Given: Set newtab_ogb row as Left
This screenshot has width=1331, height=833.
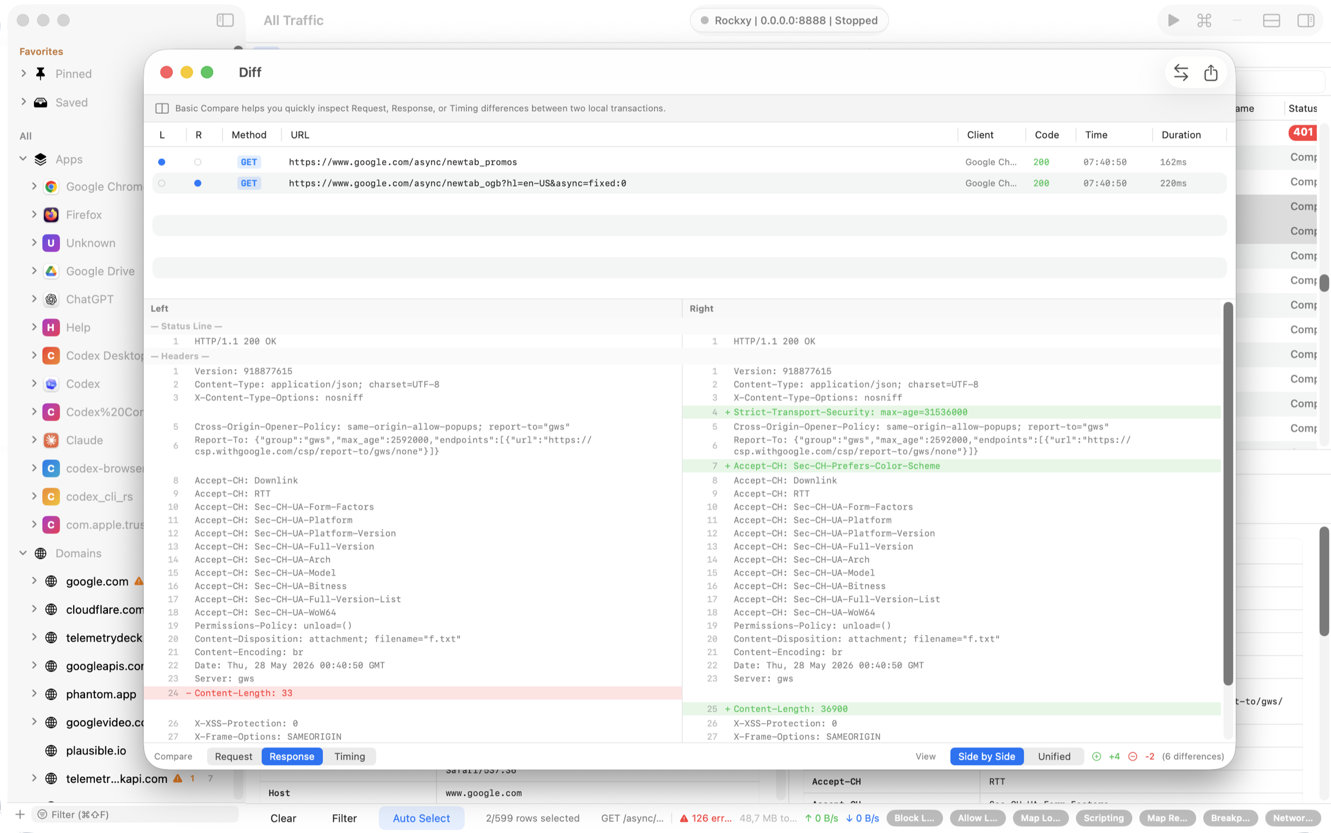Looking at the screenshot, I should [161, 183].
